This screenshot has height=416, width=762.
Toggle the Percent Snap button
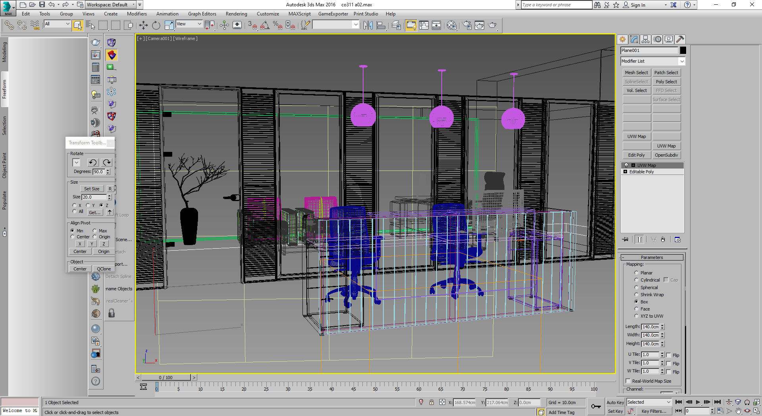click(277, 25)
